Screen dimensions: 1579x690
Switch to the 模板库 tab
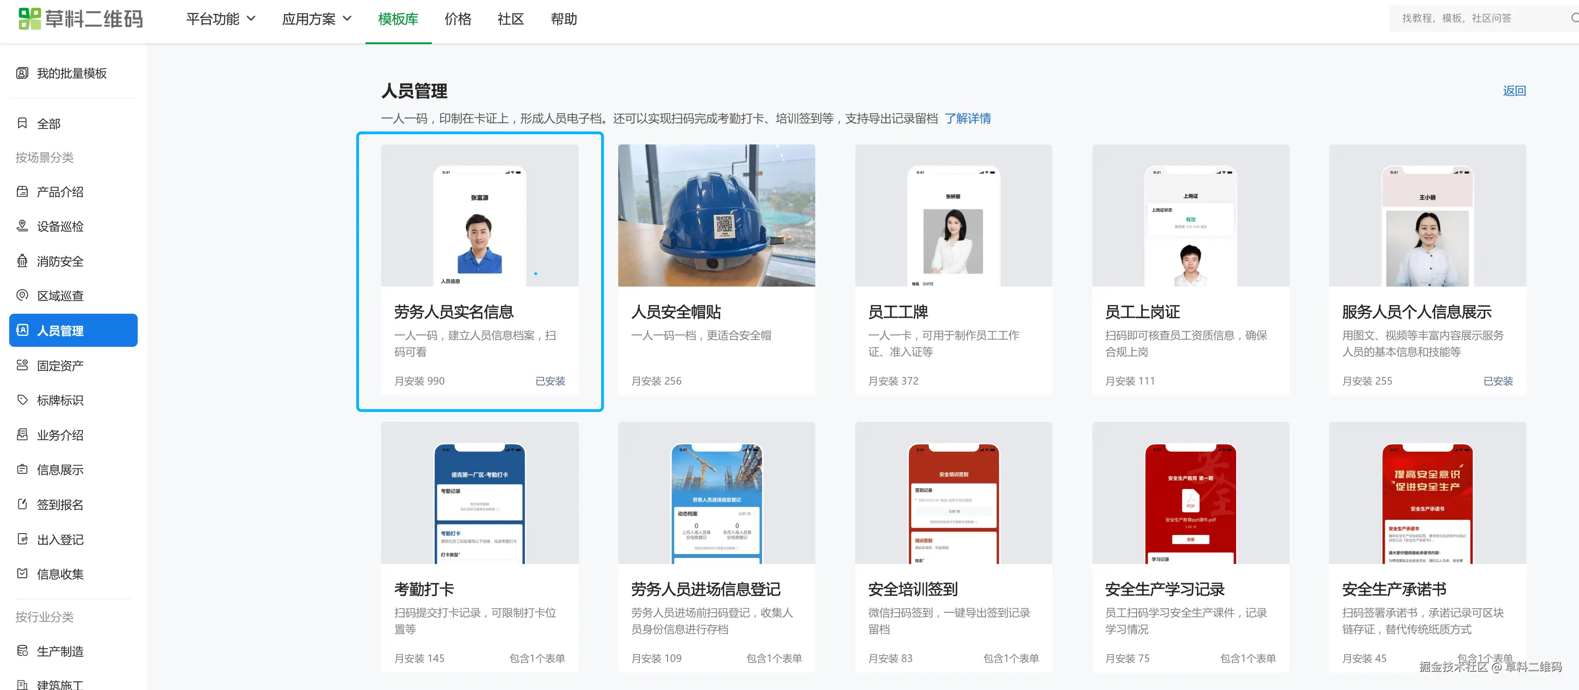[x=398, y=19]
